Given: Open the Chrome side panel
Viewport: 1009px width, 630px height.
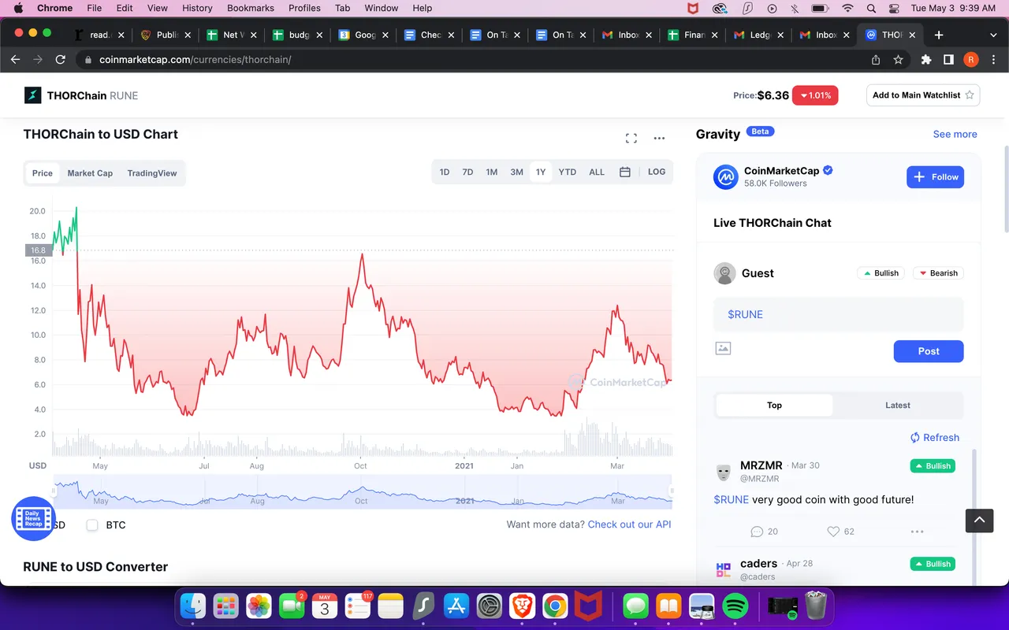Looking at the screenshot, I should 948,60.
